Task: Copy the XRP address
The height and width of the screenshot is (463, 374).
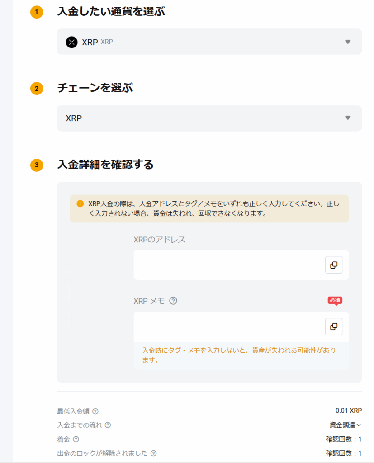Action: (x=334, y=265)
